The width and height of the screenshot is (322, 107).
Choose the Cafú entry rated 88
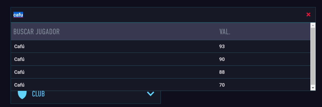[160, 72]
